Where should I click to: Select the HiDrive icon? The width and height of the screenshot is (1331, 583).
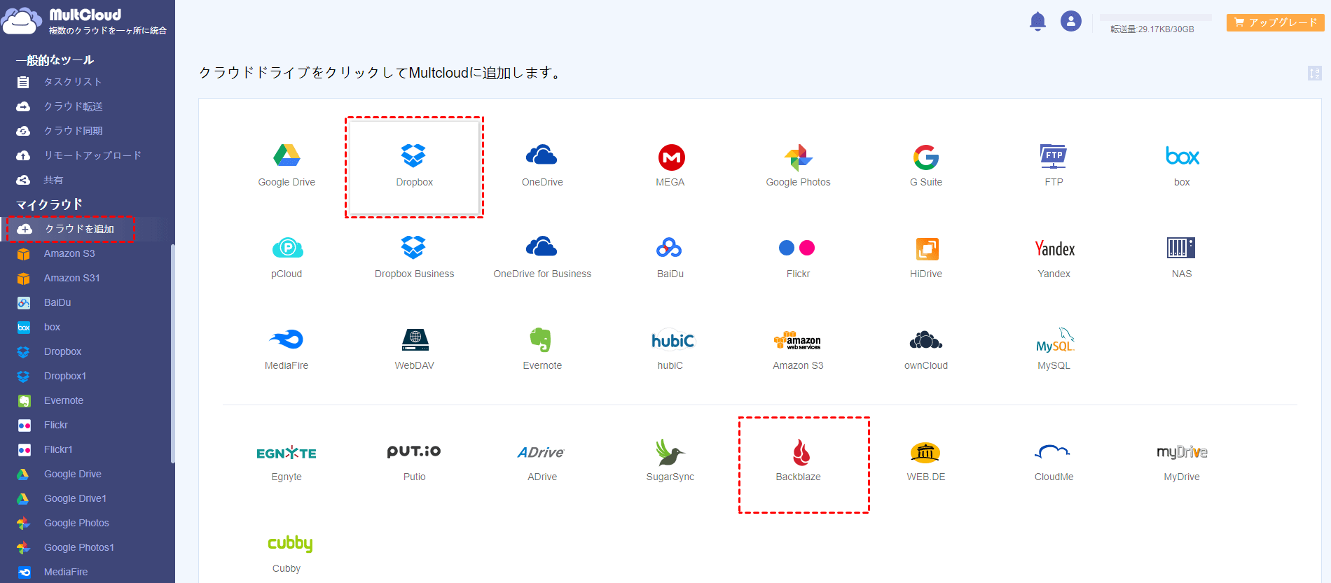(927, 248)
